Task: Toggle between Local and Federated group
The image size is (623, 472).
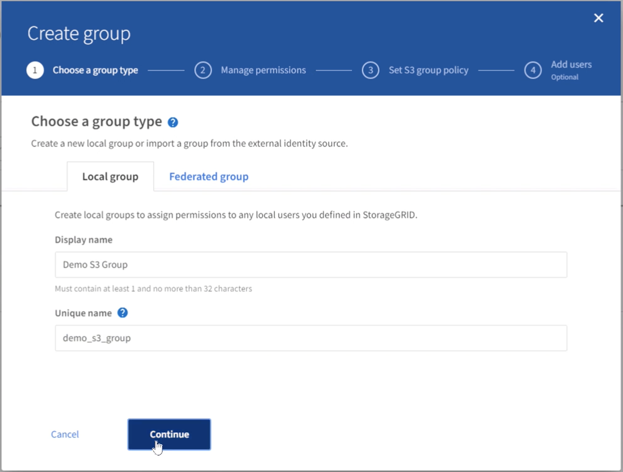Action: pyautogui.click(x=208, y=176)
